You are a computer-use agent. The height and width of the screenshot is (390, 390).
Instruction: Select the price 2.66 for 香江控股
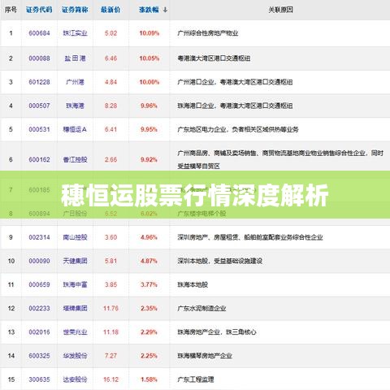110,159
